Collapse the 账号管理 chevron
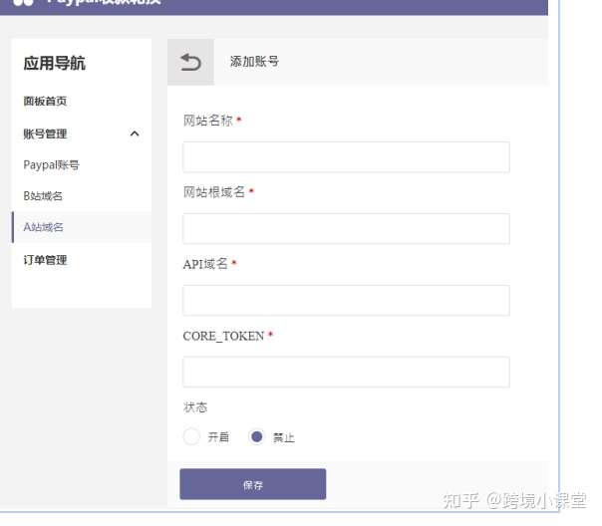The height and width of the screenshot is (526, 602). coord(135,133)
